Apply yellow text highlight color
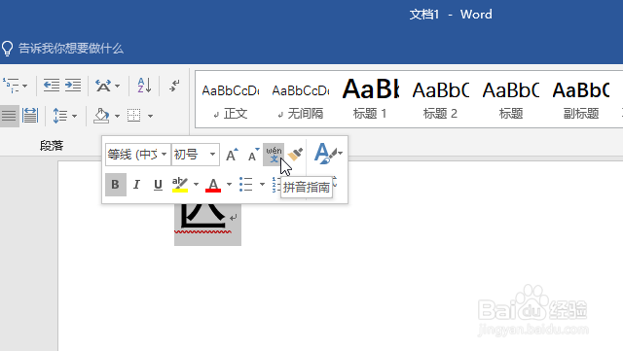The image size is (623, 351). (180, 184)
